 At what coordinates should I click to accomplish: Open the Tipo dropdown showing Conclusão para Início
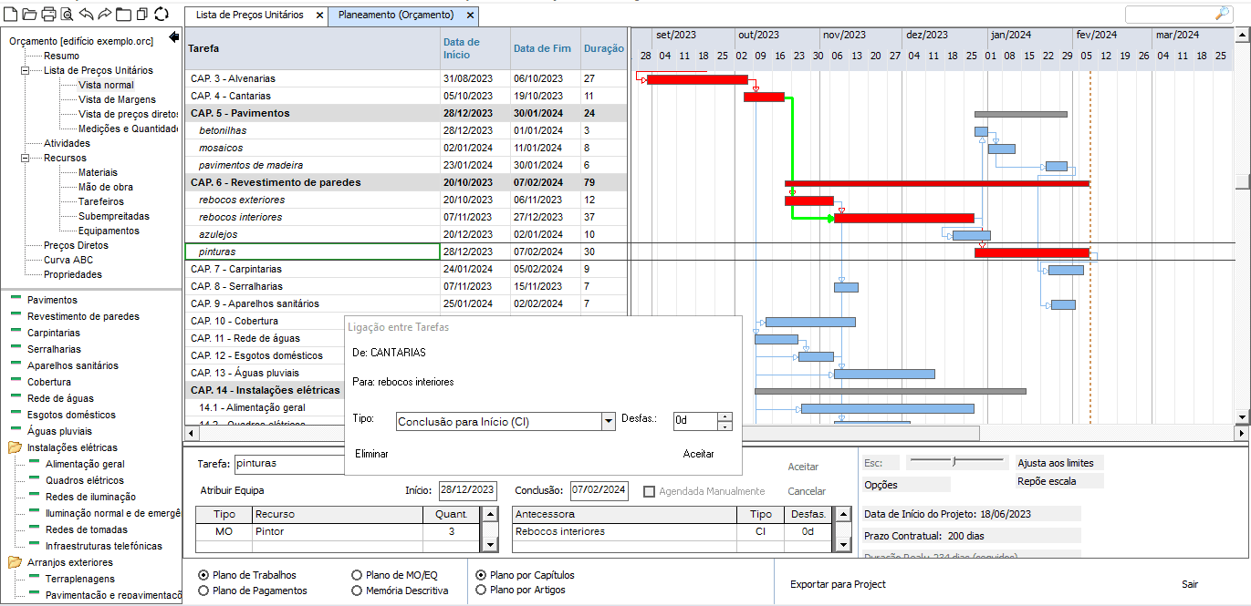coord(608,421)
